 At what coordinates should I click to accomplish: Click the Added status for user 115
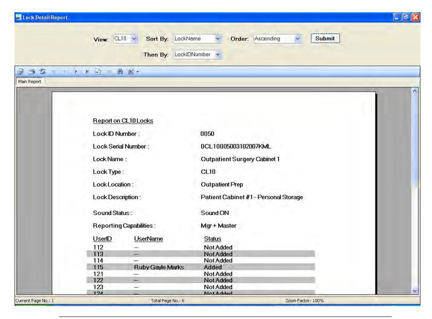pos(213,267)
